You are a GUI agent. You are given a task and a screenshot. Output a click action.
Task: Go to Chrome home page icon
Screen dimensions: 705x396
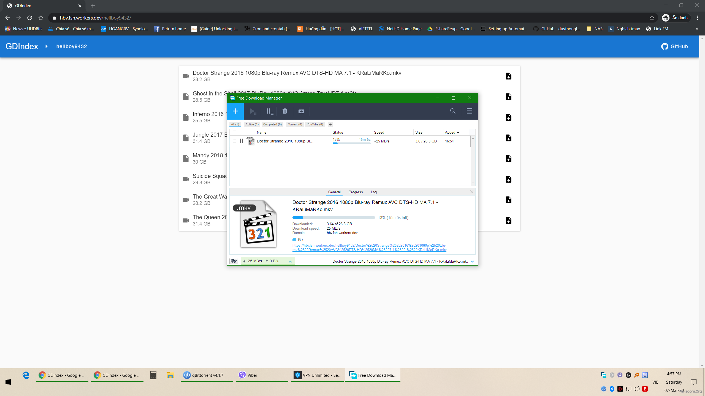[41, 18]
